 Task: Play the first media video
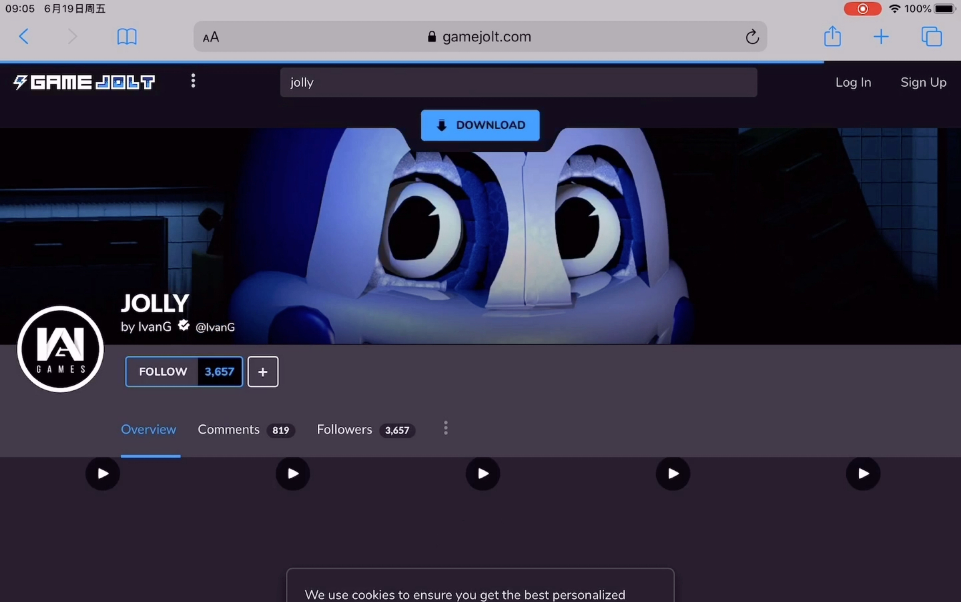coord(103,474)
